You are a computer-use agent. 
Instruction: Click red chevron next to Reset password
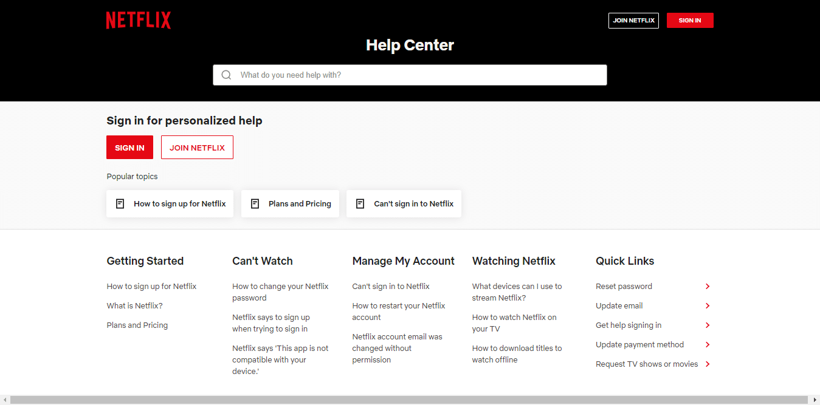point(708,287)
